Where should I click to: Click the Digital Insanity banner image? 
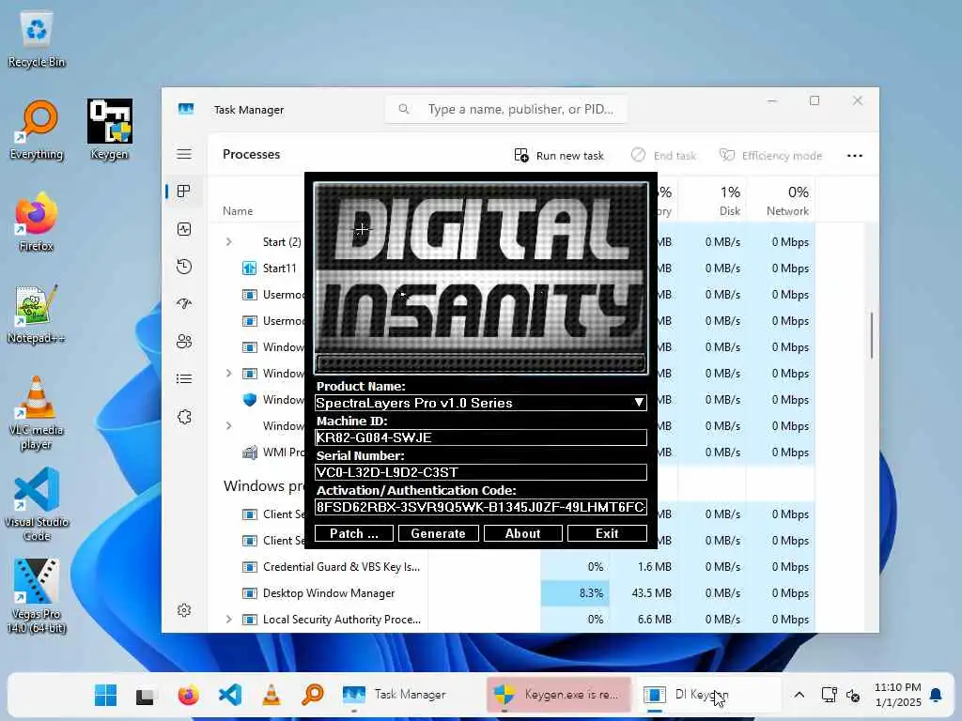point(481,278)
